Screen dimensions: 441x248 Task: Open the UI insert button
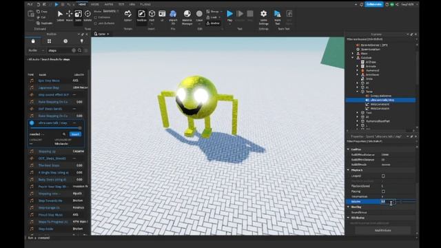point(162,16)
